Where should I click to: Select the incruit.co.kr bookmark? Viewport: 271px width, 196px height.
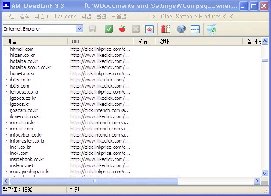click(22, 122)
